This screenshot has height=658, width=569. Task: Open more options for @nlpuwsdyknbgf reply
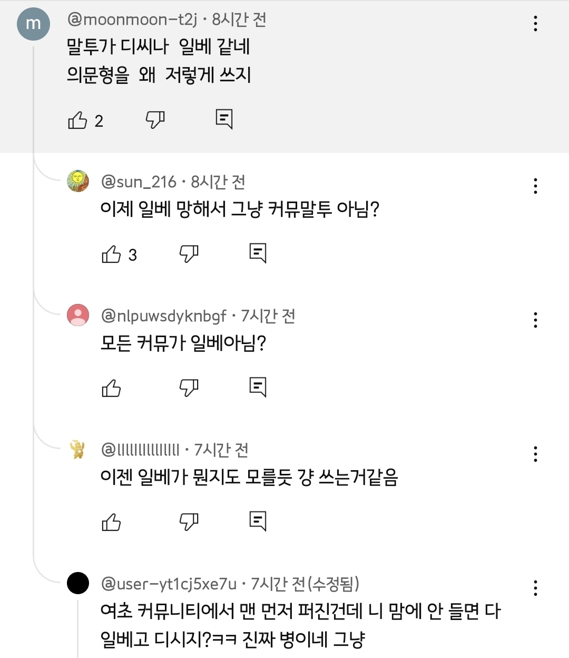point(535,320)
